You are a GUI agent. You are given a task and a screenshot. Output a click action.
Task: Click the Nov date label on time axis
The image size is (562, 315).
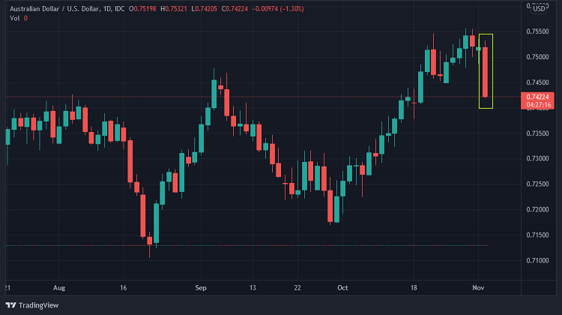479,288
